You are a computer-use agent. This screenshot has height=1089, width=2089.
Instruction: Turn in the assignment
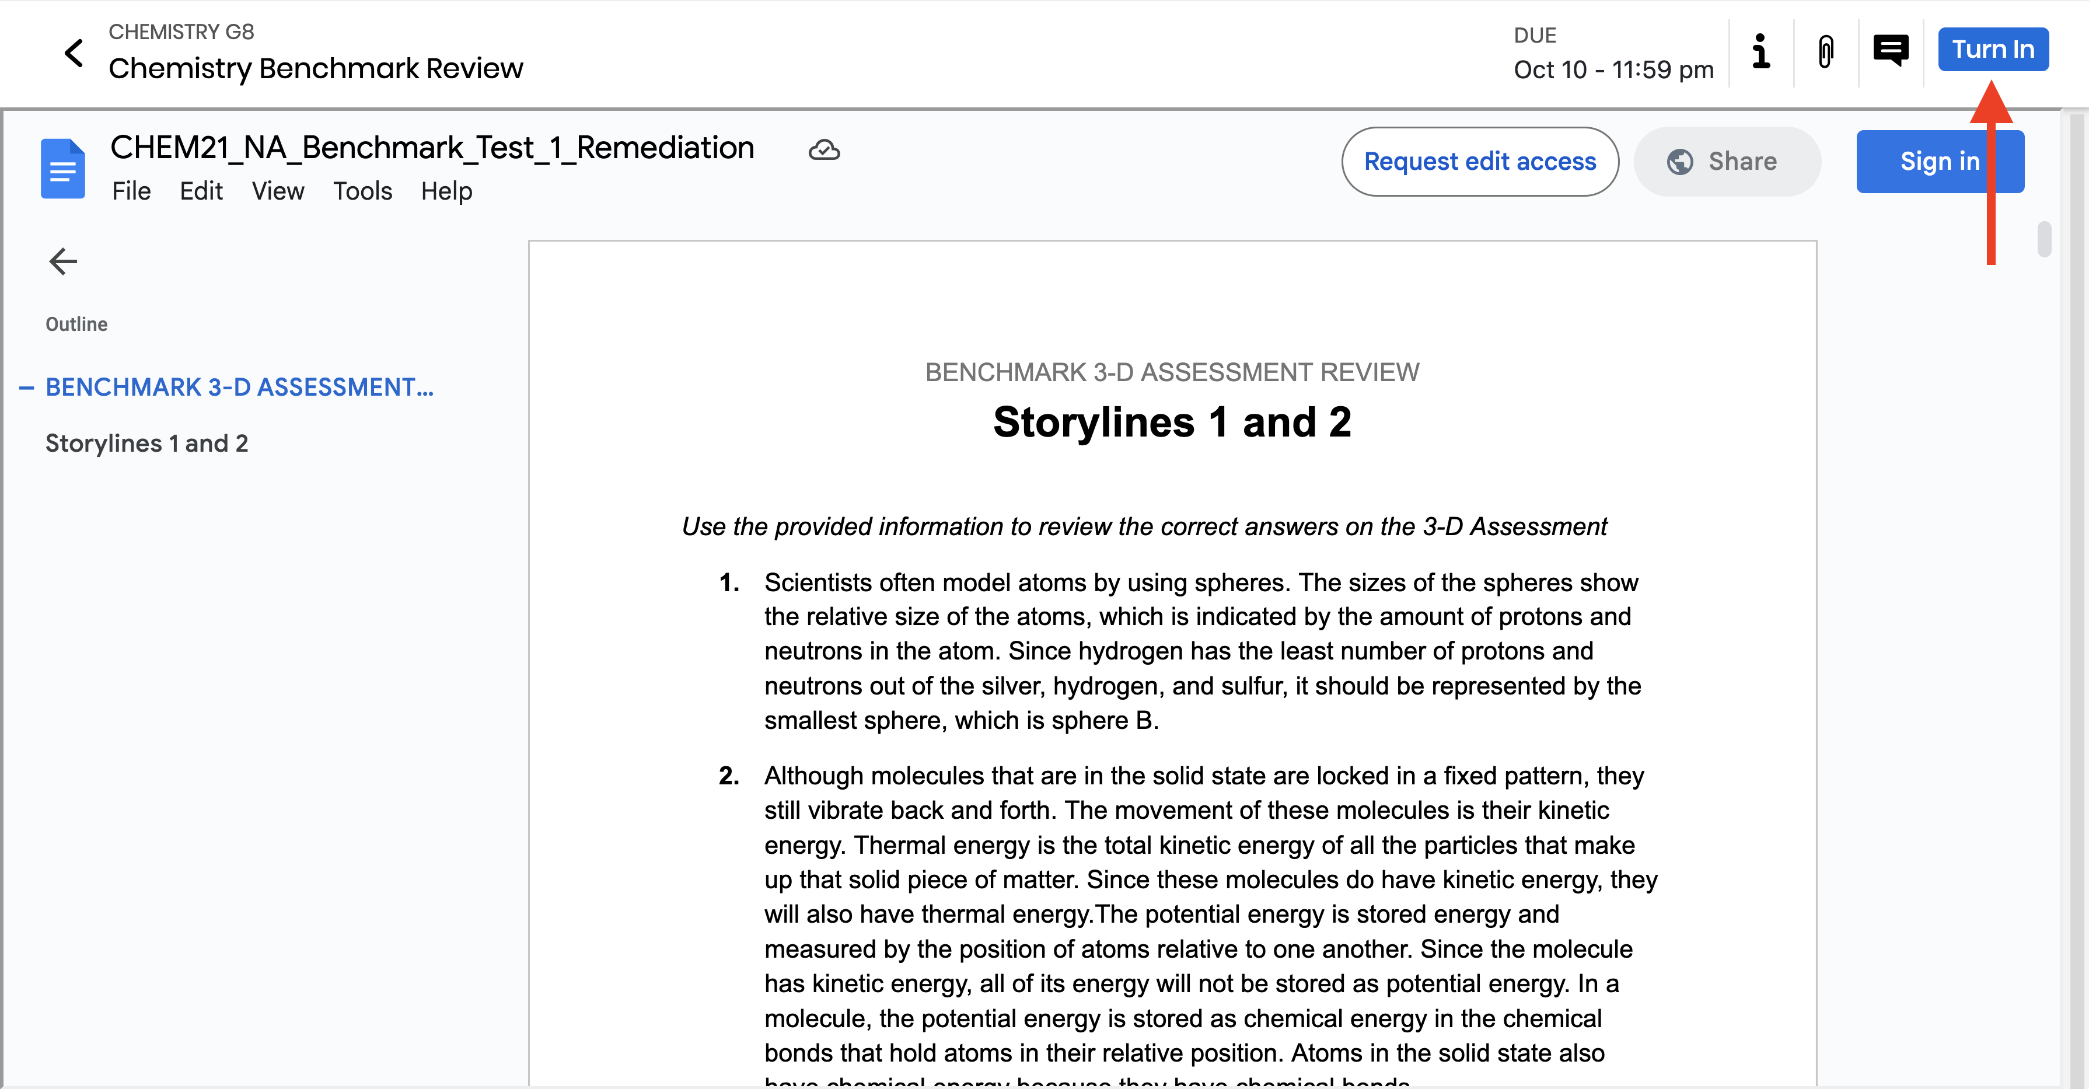(x=1993, y=48)
